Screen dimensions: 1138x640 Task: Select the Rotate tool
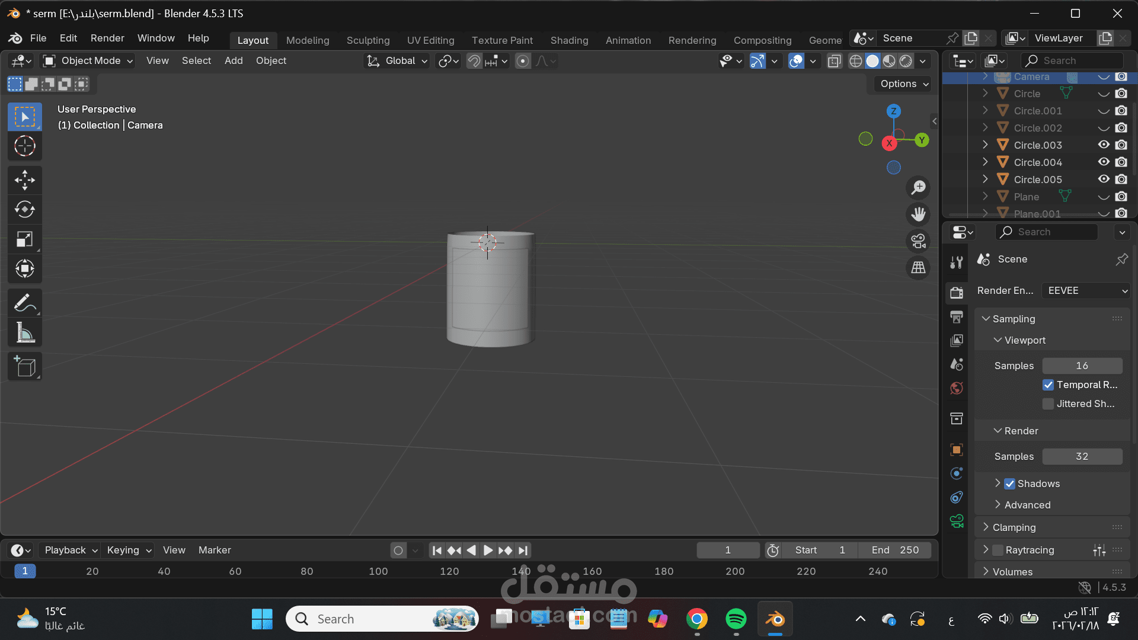25,209
